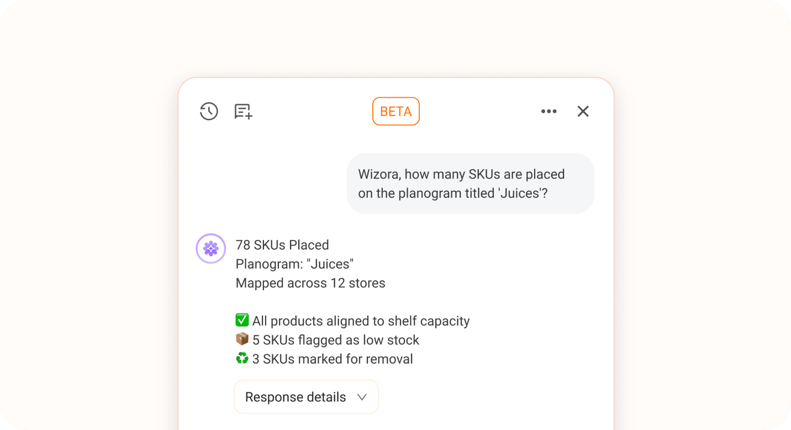791x430 pixels.
Task: Click the Planogram: "Juices" line
Action: 294,264
